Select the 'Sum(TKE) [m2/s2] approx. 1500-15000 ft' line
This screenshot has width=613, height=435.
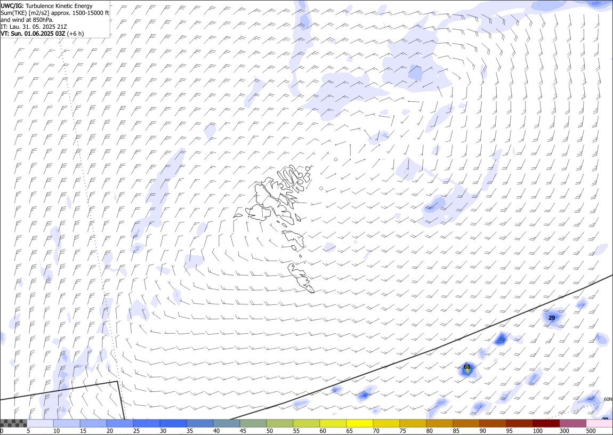pyautogui.click(x=55, y=13)
